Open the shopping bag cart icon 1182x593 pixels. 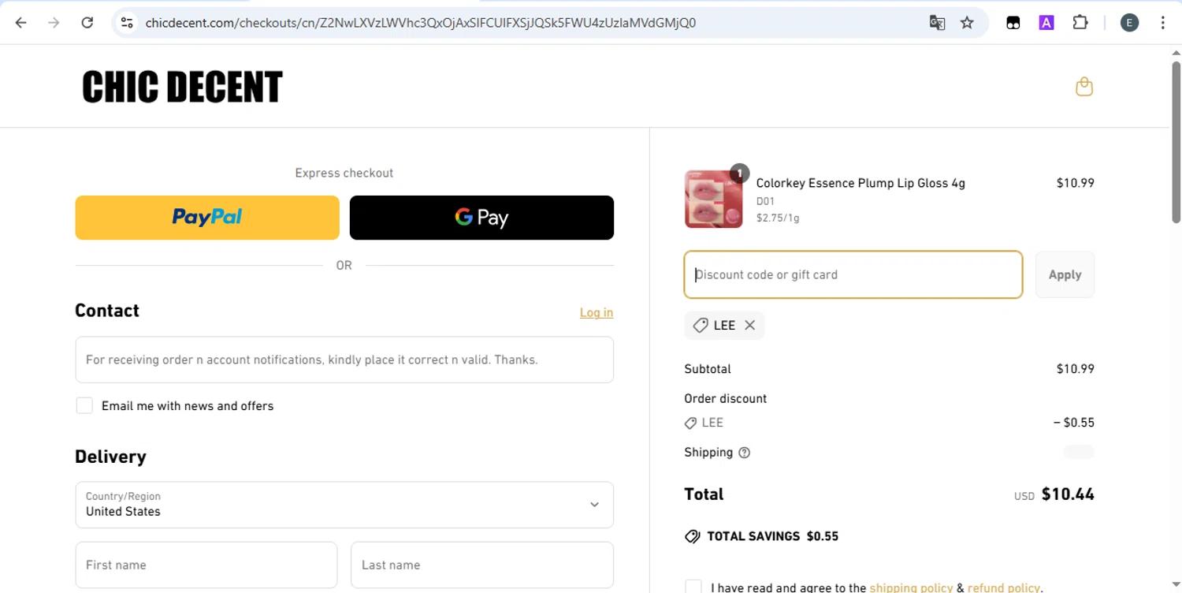[1084, 87]
